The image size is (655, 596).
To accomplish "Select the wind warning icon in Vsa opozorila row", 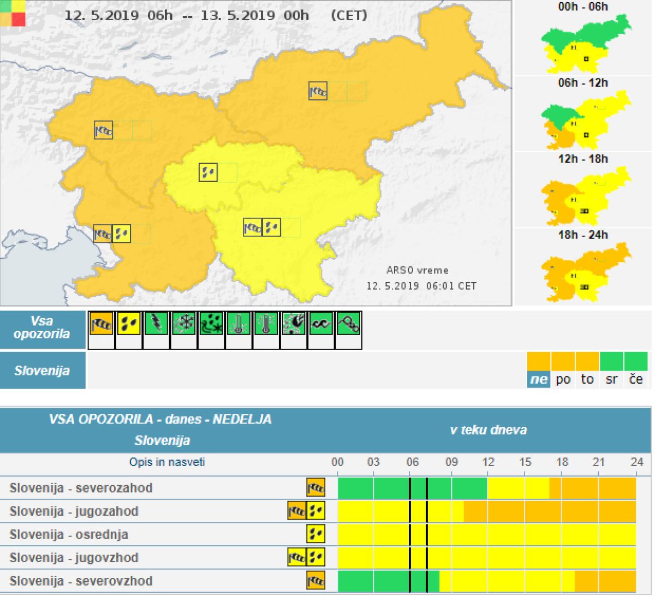I will (101, 324).
